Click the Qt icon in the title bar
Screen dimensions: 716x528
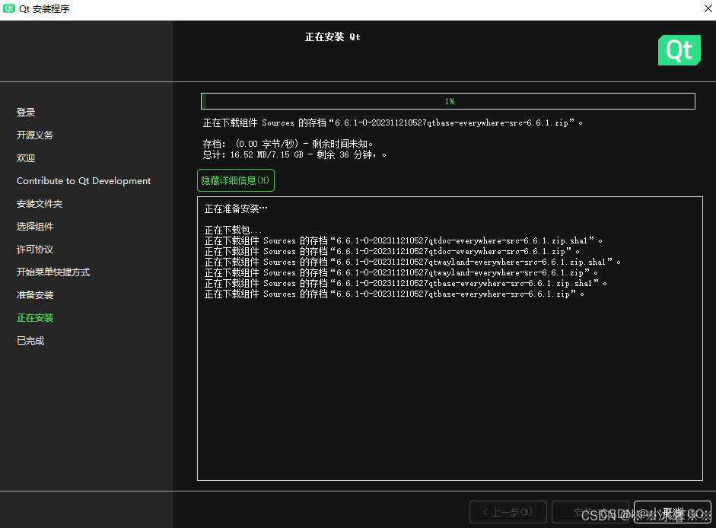[8, 8]
